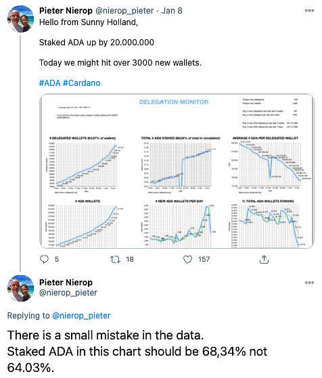This screenshot has width=322, height=378.
Task: Like the tweet with 157 likes
Action: (x=187, y=260)
